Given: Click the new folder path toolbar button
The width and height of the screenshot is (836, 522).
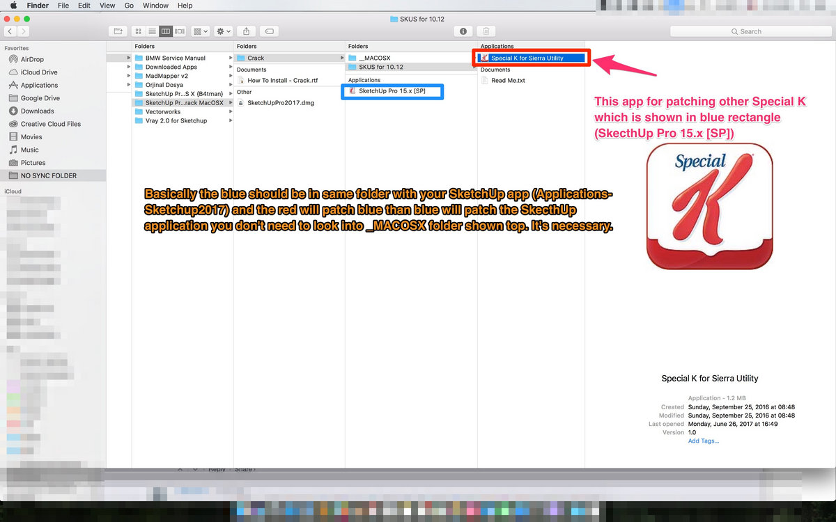Looking at the screenshot, I should tap(118, 31).
